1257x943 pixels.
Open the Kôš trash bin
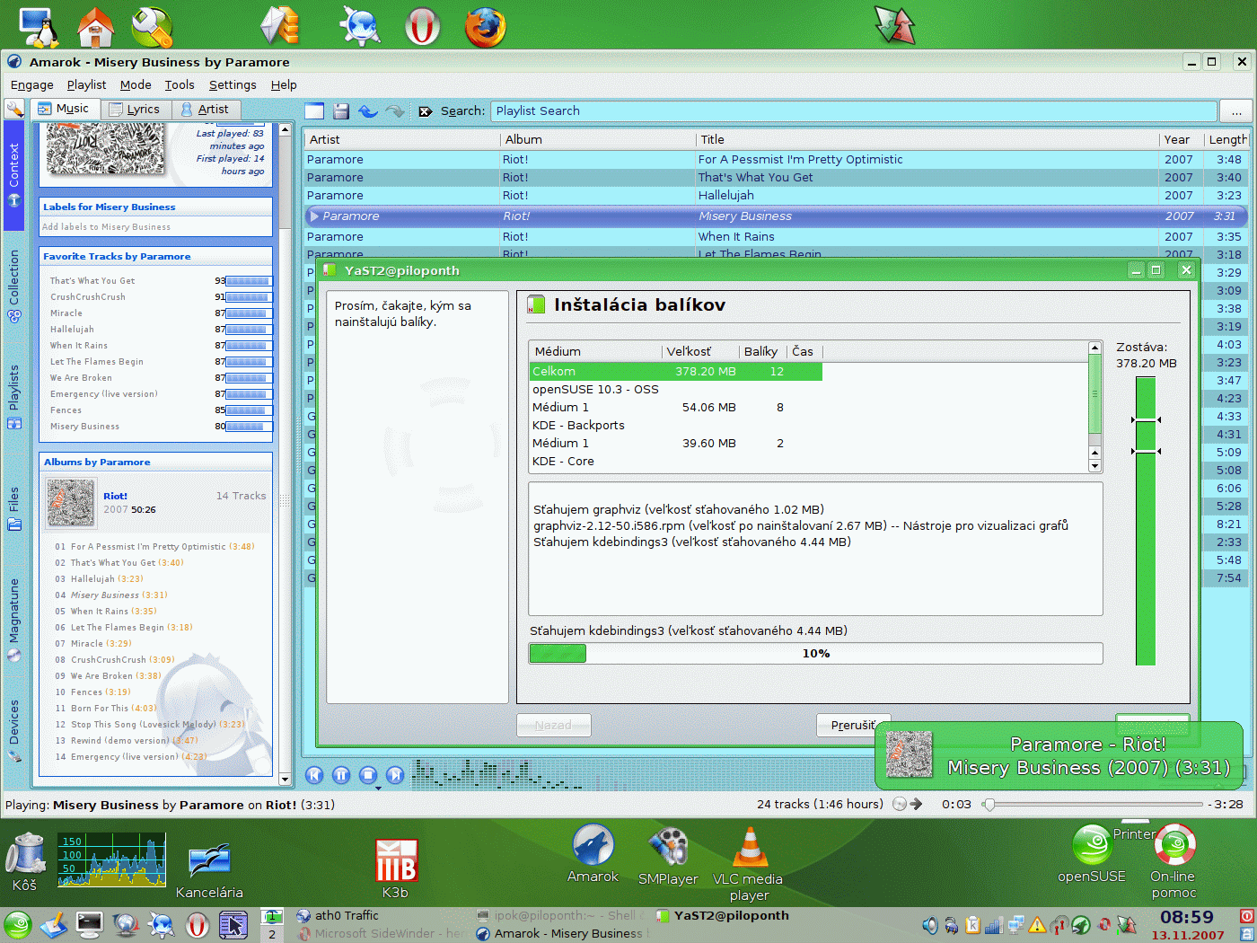(25, 861)
